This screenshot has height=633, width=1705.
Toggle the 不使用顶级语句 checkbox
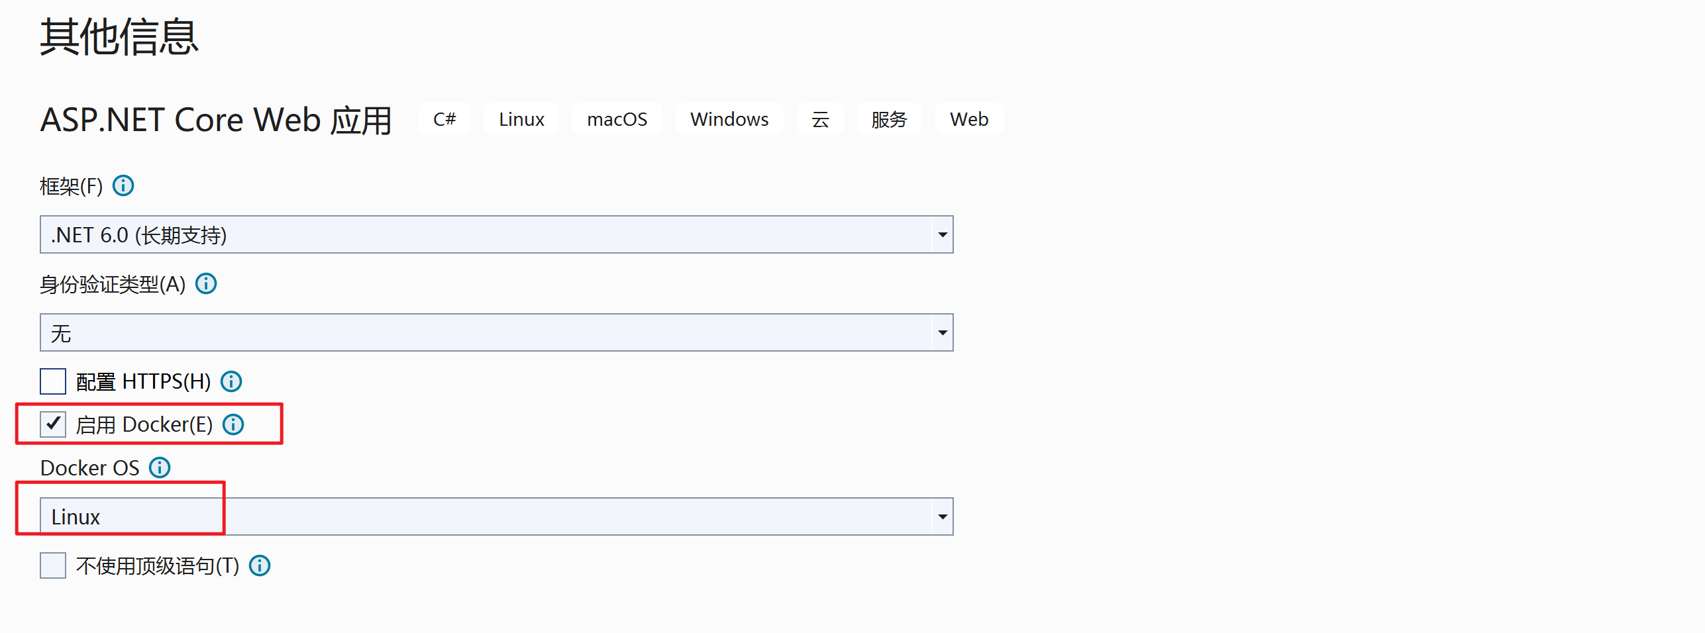(53, 566)
